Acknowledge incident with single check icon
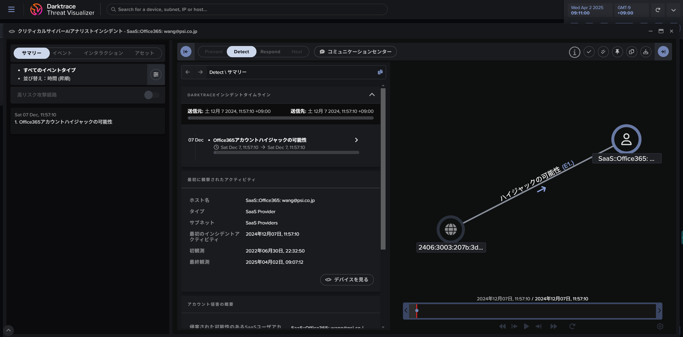Image resolution: width=683 pixels, height=337 pixels. [x=589, y=52]
